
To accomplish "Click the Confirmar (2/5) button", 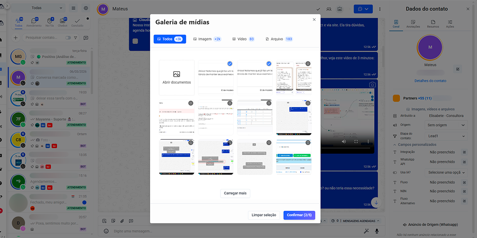I will click(299, 215).
